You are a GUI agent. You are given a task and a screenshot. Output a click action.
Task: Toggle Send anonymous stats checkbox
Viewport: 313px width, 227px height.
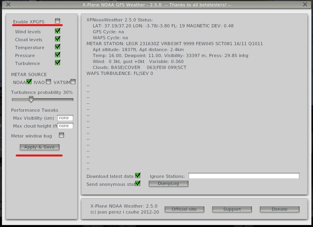coord(138,183)
